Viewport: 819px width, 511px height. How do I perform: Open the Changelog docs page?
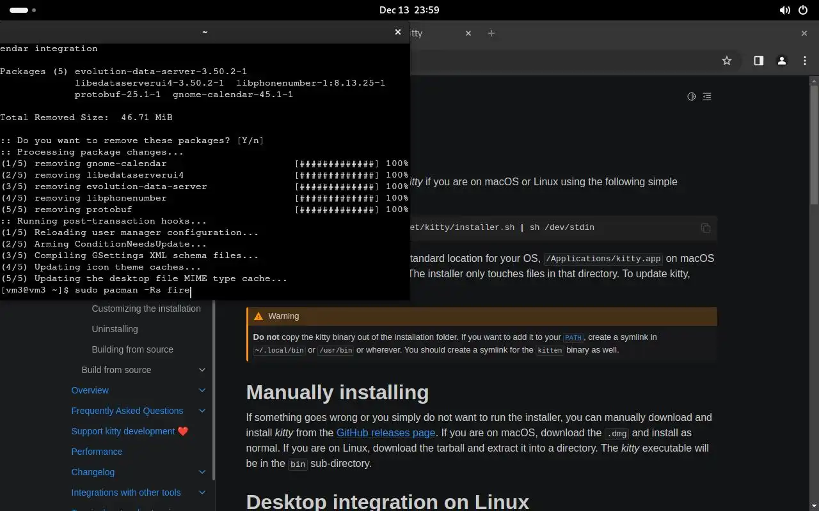pos(93,472)
